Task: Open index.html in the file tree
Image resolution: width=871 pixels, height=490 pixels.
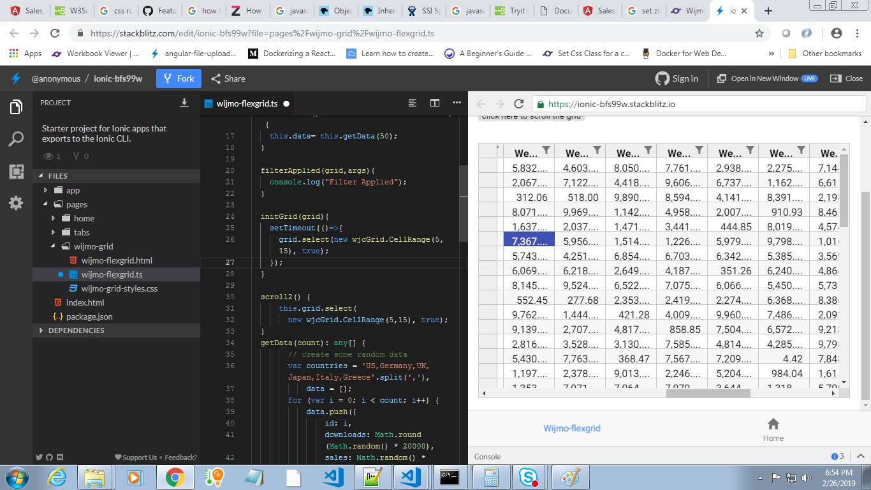Action: coord(85,302)
